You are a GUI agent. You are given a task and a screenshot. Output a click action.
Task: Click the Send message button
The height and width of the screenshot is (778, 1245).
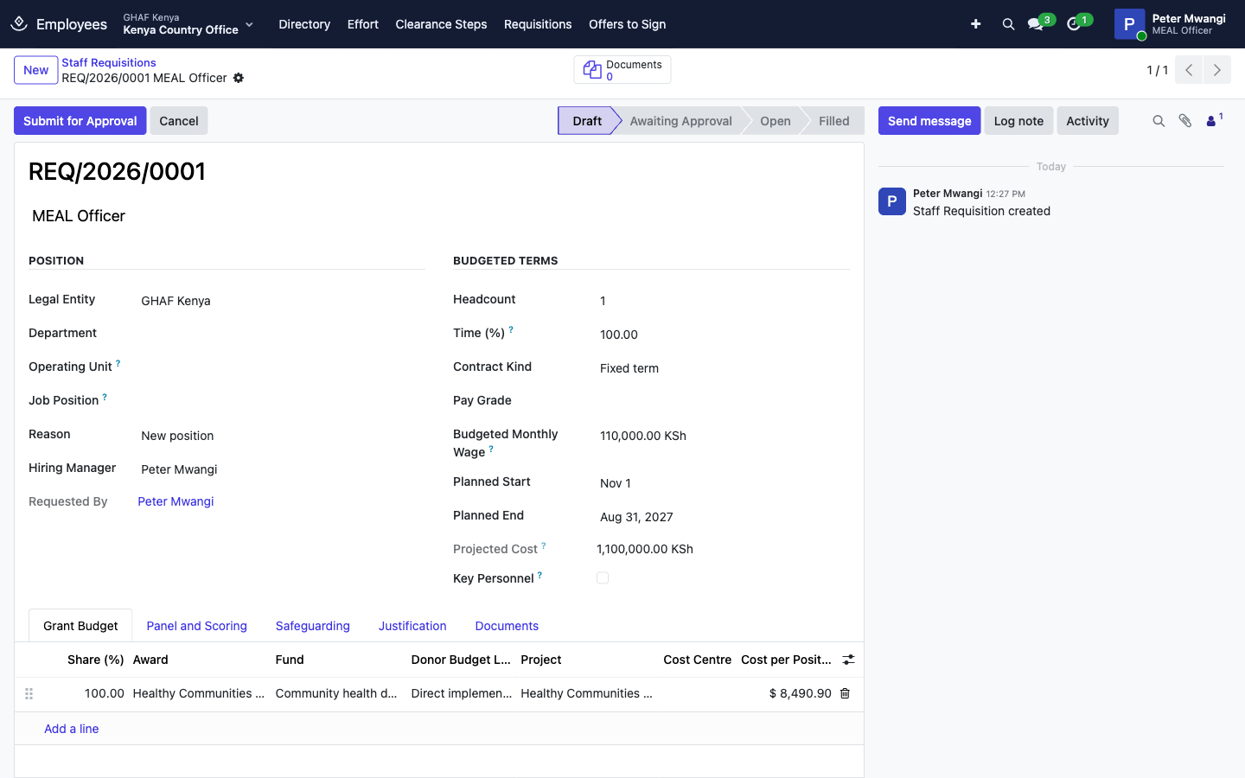pos(929,121)
